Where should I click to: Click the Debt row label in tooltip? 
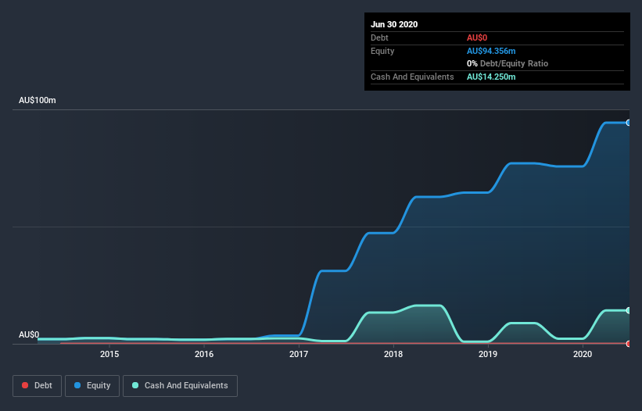click(379, 38)
